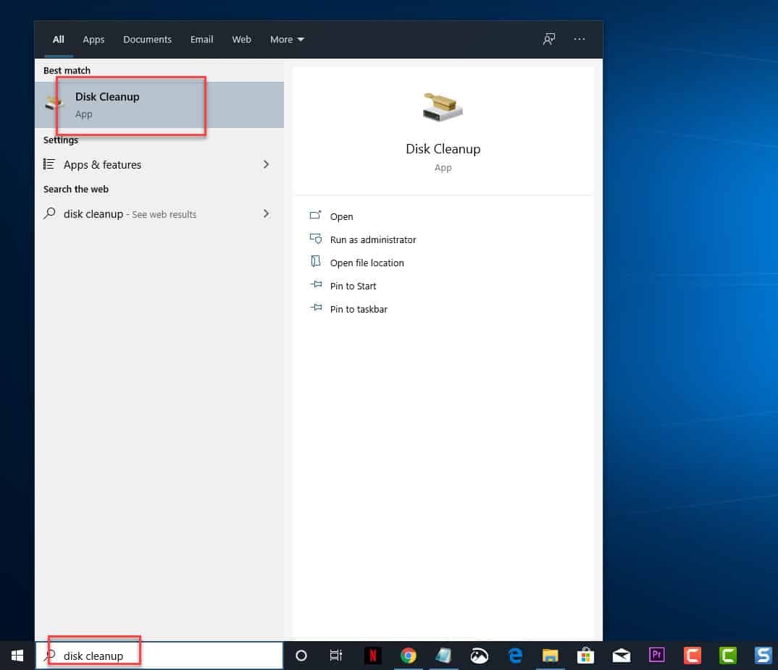Choose Open file location
Image resolution: width=778 pixels, height=670 pixels.
[367, 263]
